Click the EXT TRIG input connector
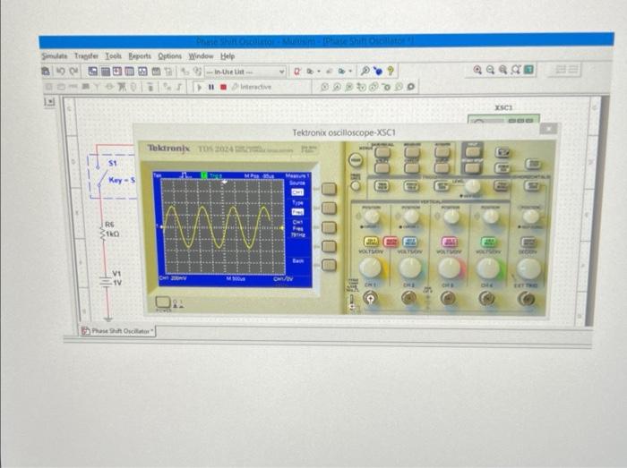627x468 pixels. 526,299
